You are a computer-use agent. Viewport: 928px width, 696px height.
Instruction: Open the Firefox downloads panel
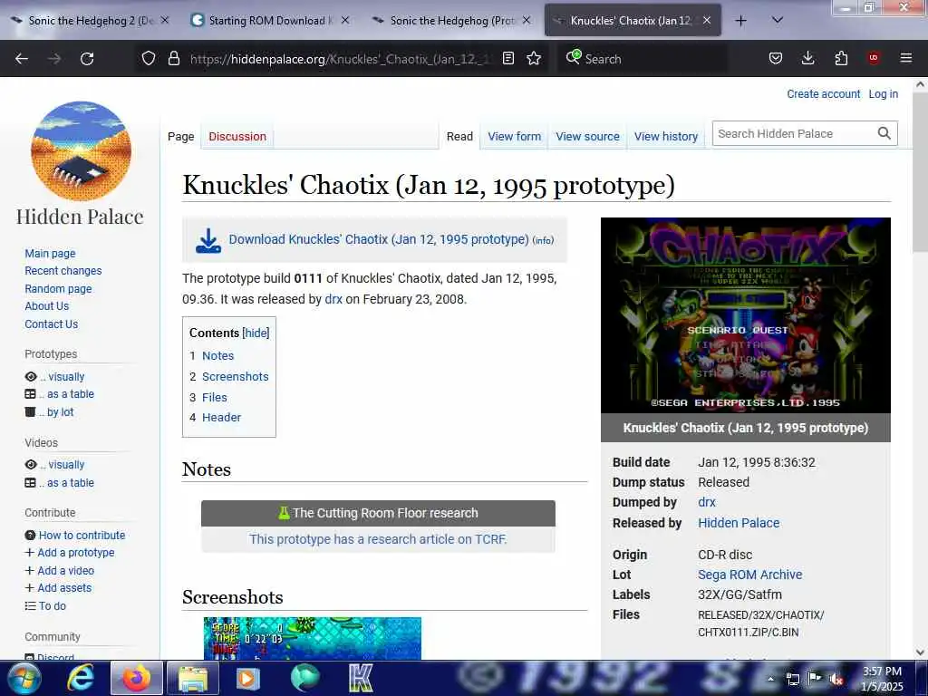point(807,58)
